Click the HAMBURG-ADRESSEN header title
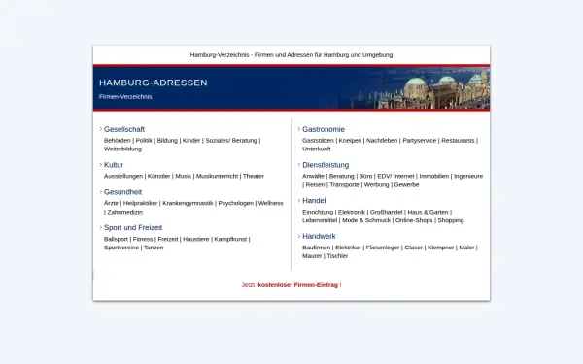583x364 pixels. 154,83
